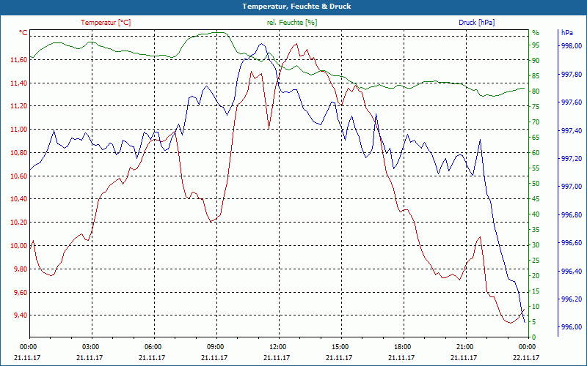Click temperature axis value 10,40

pos(19,199)
